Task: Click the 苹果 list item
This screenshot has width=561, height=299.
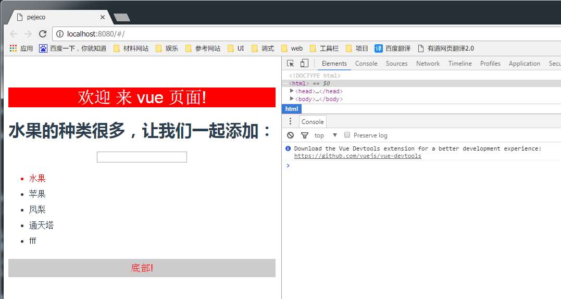Action: tap(37, 194)
